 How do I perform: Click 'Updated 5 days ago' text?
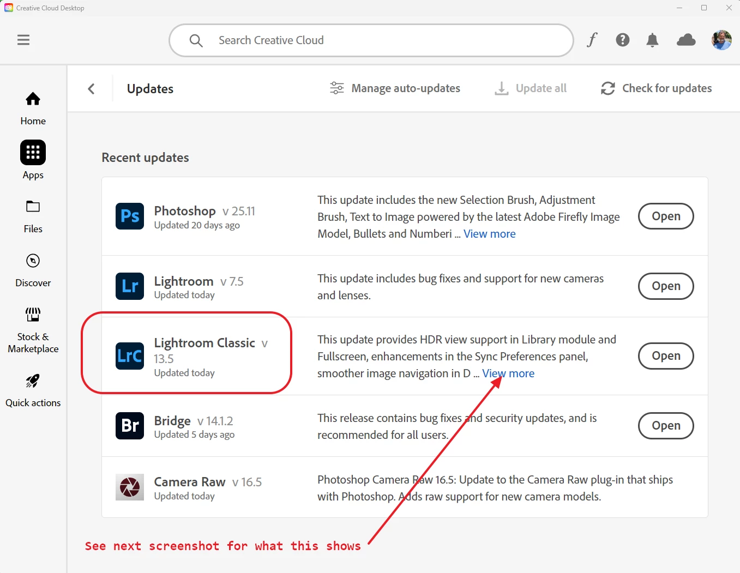(194, 435)
